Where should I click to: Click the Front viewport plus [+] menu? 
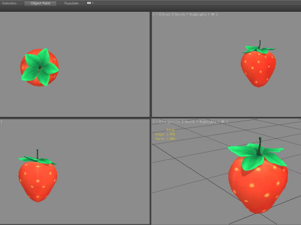pos(157,14)
